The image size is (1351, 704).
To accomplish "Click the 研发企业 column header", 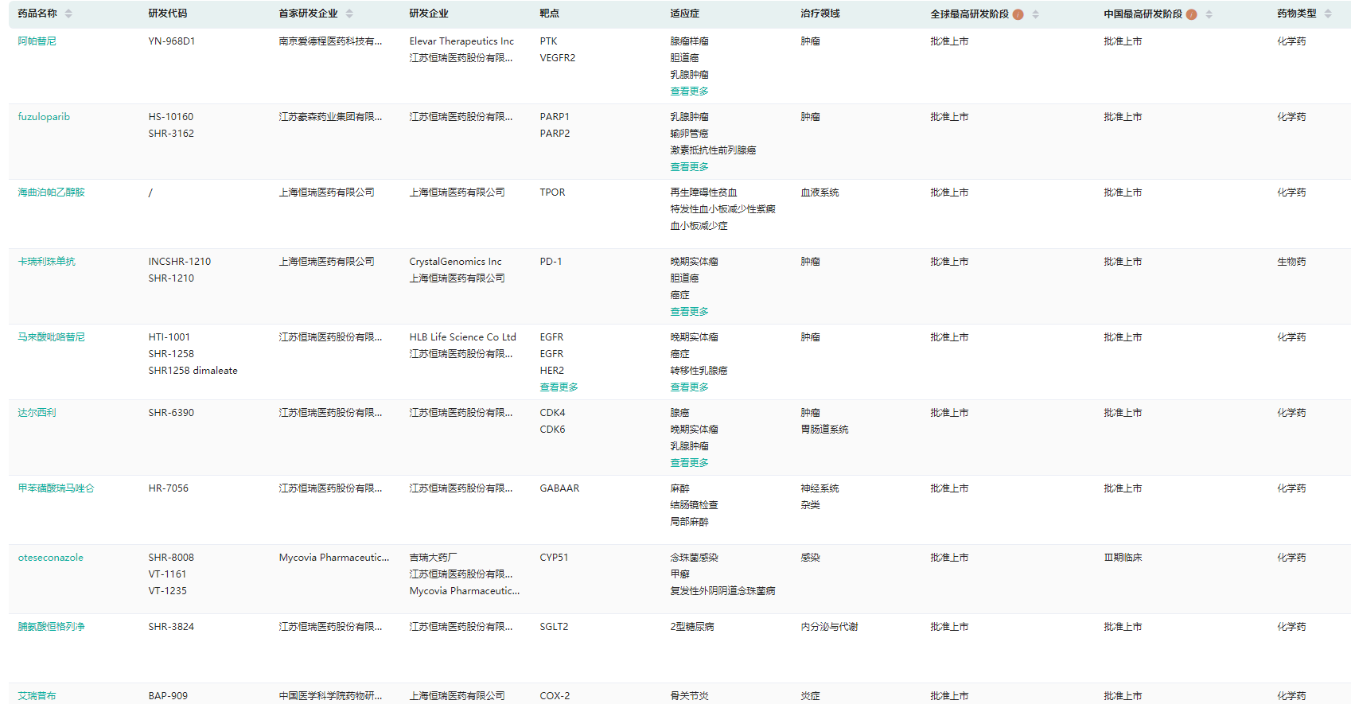I will click(x=429, y=14).
